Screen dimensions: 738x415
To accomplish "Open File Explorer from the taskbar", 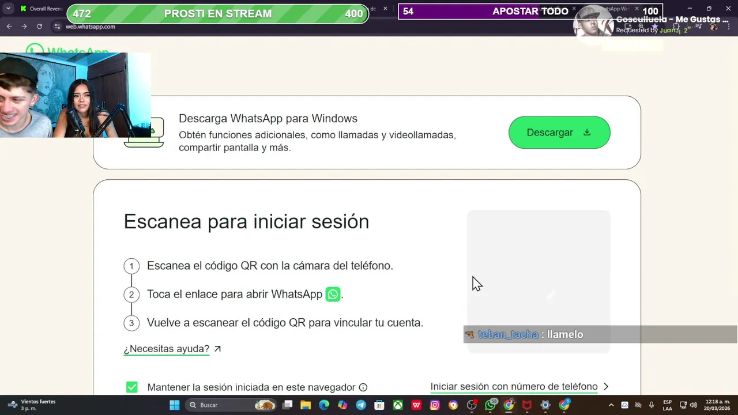I will pyautogui.click(x=306, y=405).
